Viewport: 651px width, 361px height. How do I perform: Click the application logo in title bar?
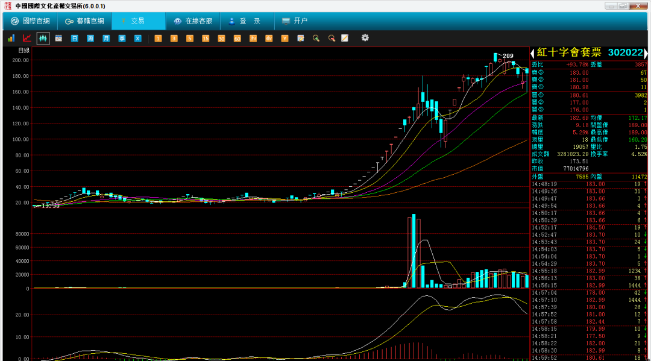7,6
